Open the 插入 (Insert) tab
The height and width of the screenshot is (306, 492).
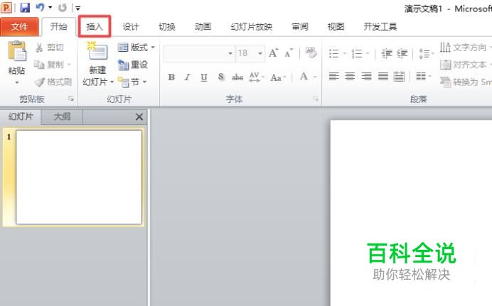[95, 26]
